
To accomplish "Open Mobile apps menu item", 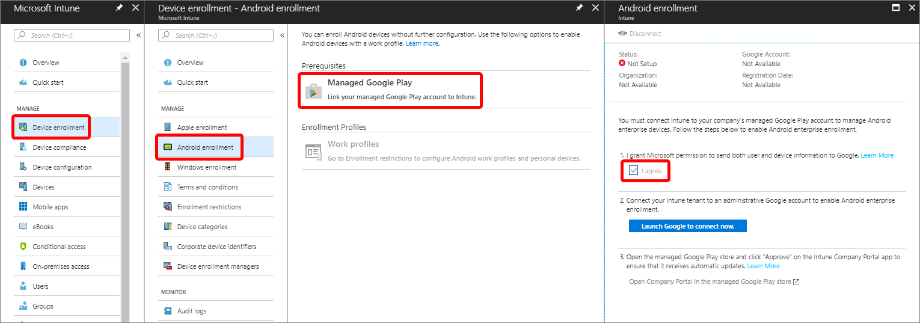I will pos(66,207).
